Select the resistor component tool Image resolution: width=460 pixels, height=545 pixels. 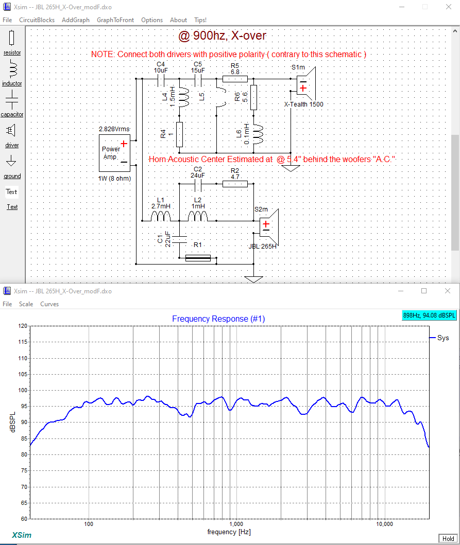coord(12,43)
